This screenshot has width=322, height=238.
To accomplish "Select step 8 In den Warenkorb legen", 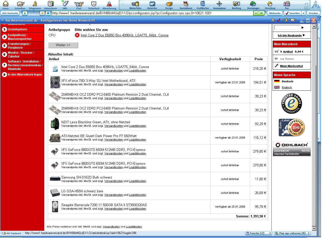I will 22,75.
